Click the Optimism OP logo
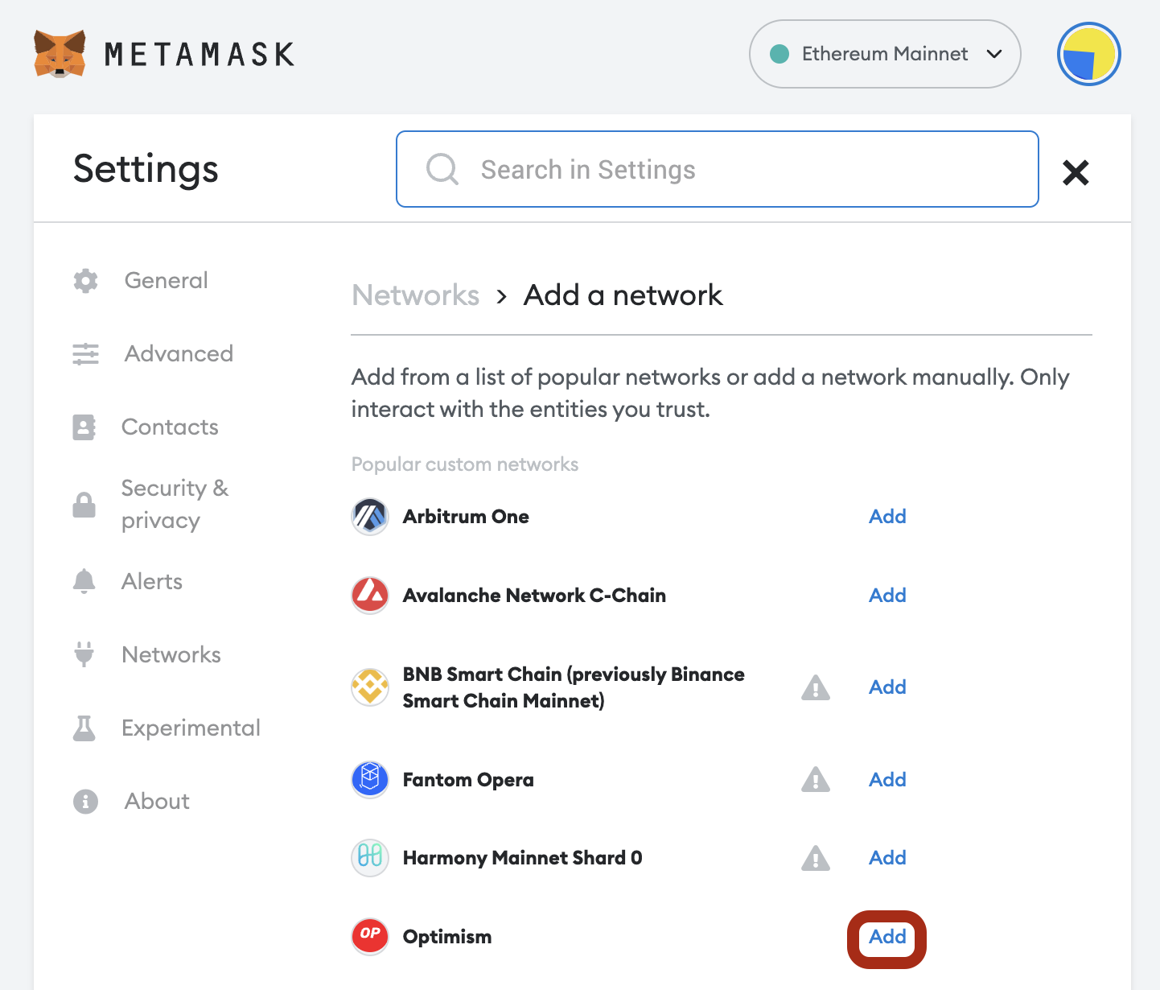The width and height of the screenshot is (1160, 990). (x=370, y=936)
